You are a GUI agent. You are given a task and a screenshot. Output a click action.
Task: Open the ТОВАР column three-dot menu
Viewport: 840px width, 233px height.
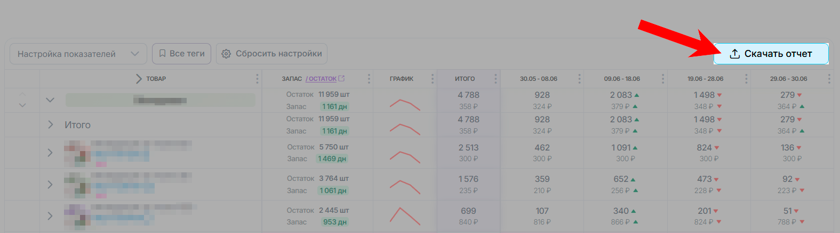[257, 79]
